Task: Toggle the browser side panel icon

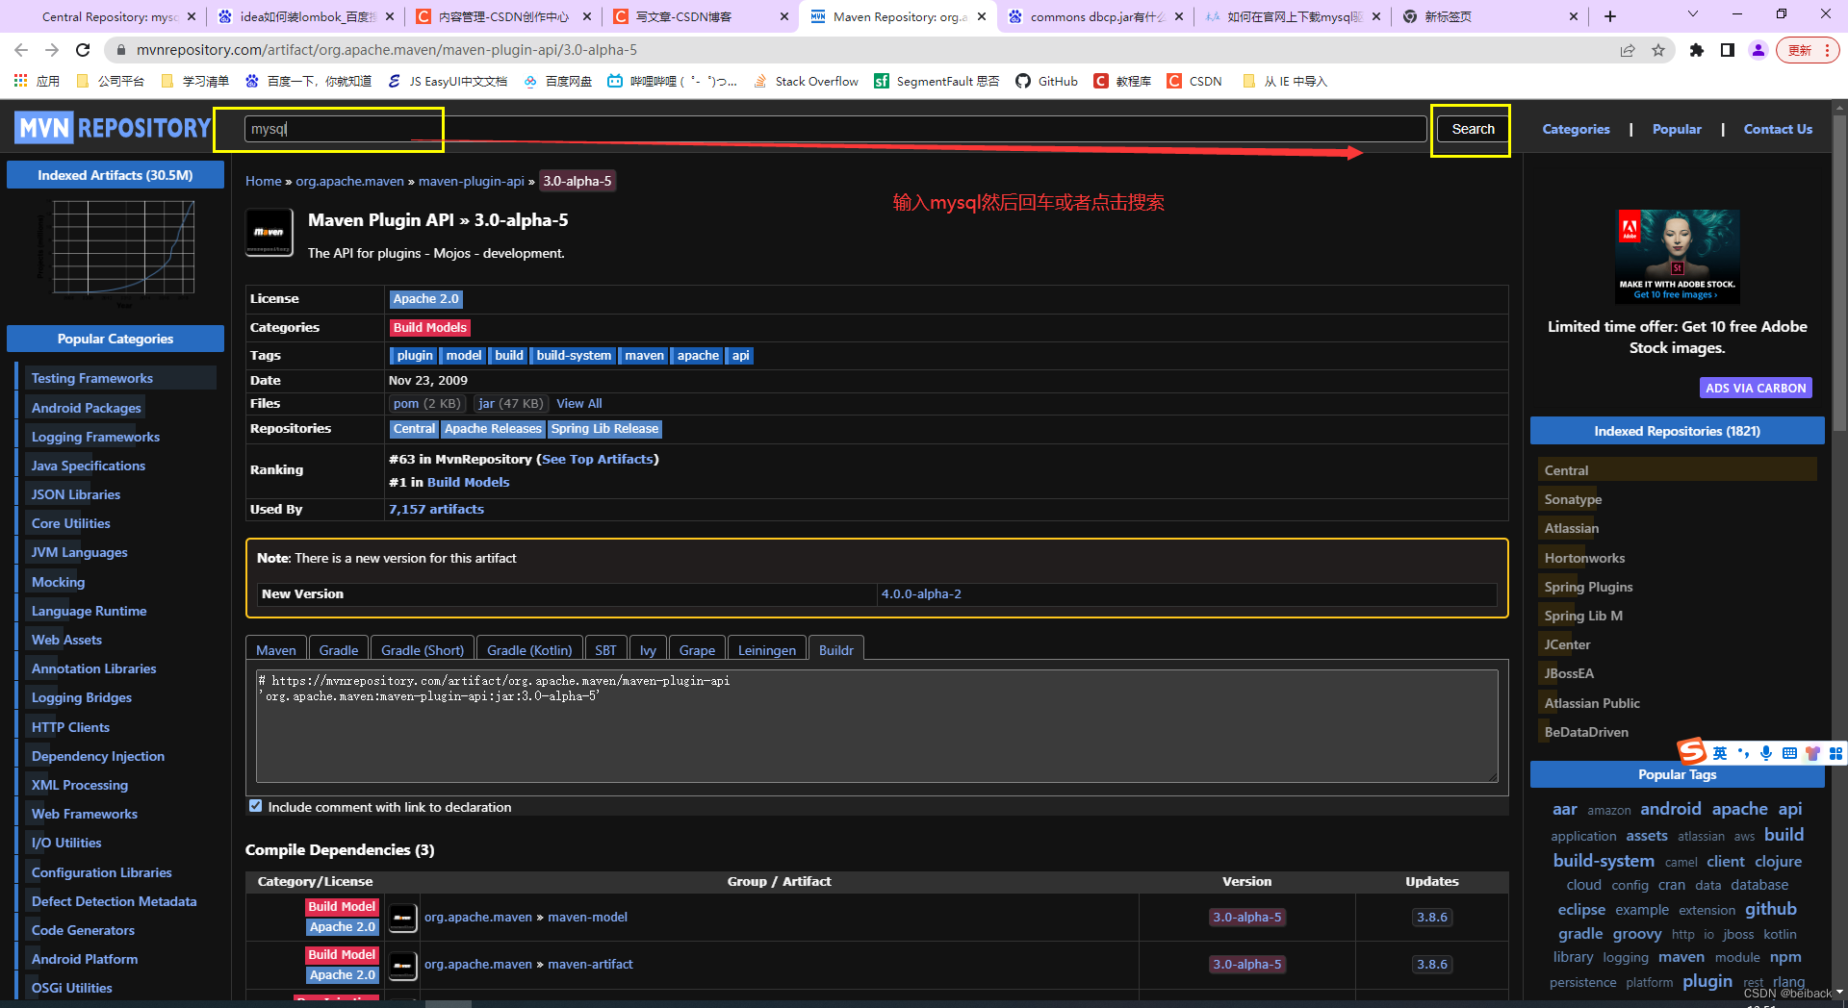Action: click(1728, 50)
